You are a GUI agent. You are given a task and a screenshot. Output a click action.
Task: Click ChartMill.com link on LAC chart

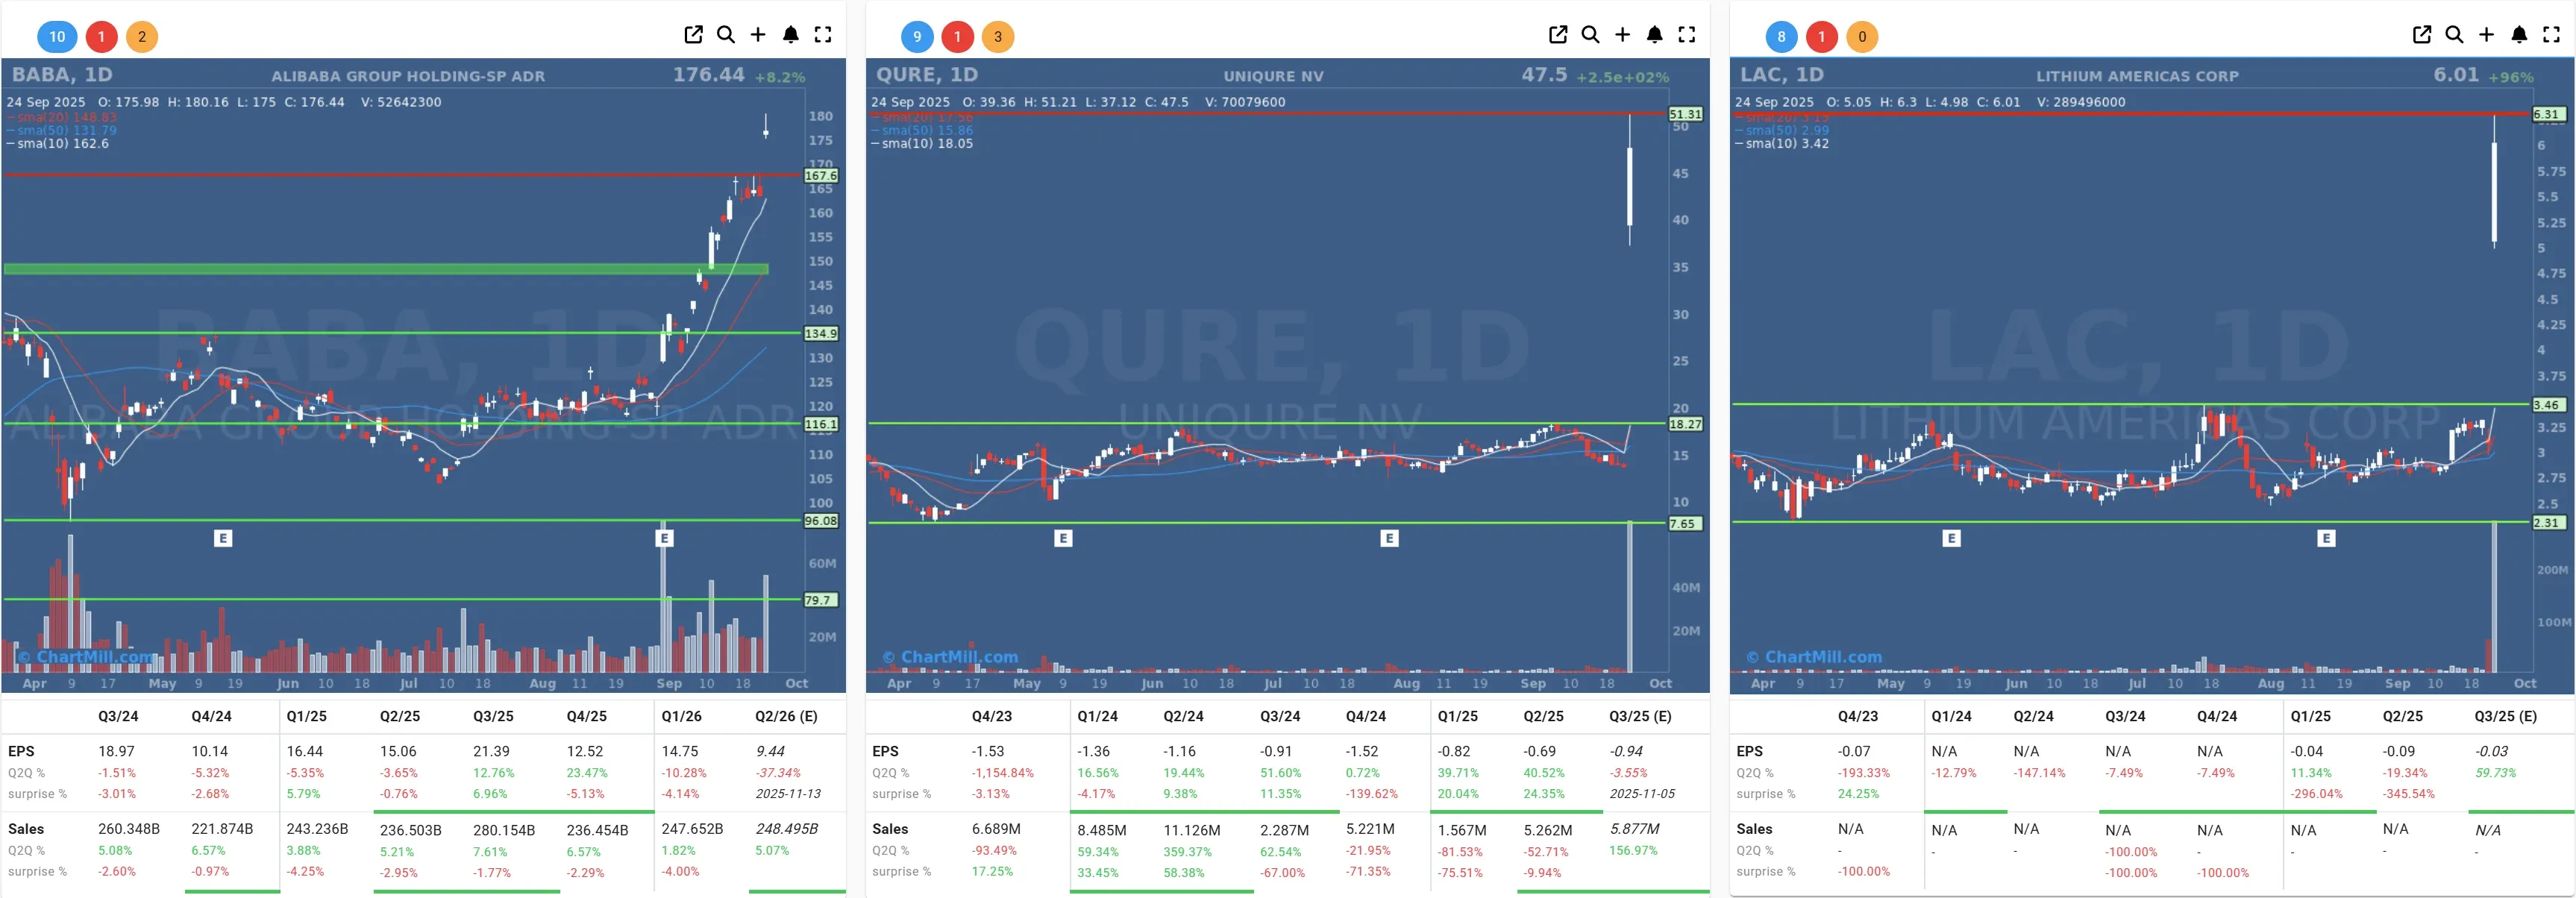pos(1814,657)
